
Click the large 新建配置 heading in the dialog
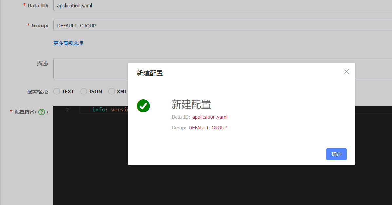click(191, 104)
